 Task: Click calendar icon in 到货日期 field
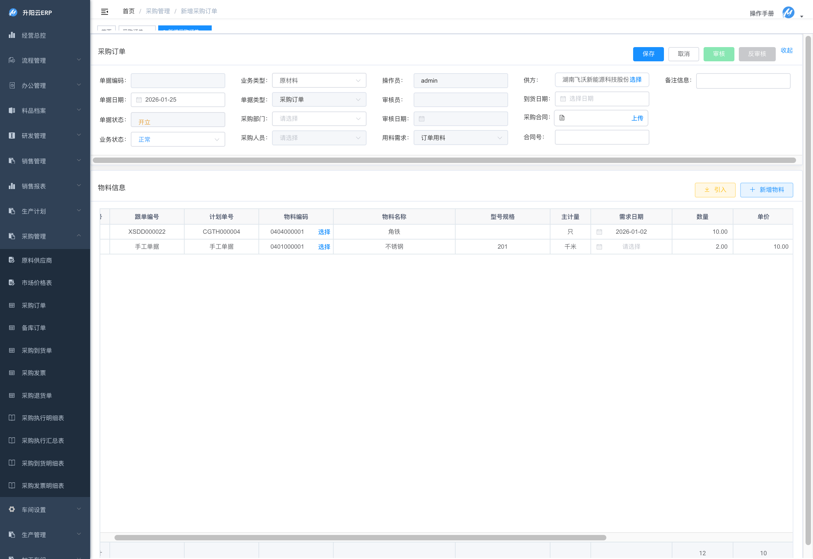563,99
